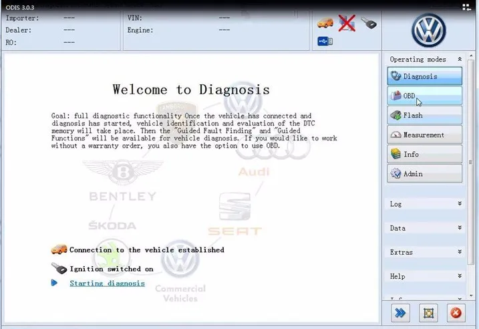The image size is (479, 329).
Task: Switch to OBD mode
Action: click(x=425, y=96)
